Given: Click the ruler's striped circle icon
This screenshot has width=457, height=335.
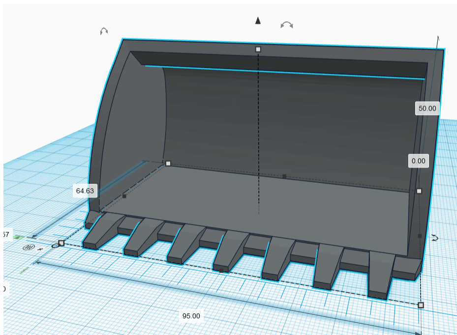Looking at the screenshot, I should coord(28,248).
